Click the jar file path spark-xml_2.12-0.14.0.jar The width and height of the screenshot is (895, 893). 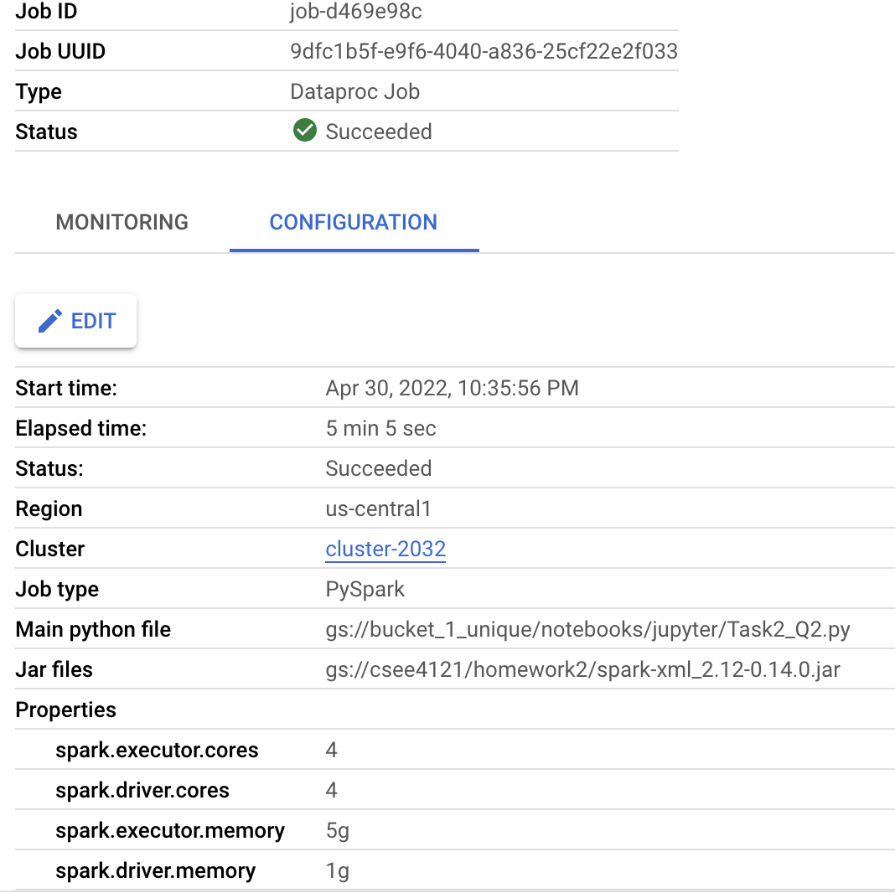click(582, 669)
